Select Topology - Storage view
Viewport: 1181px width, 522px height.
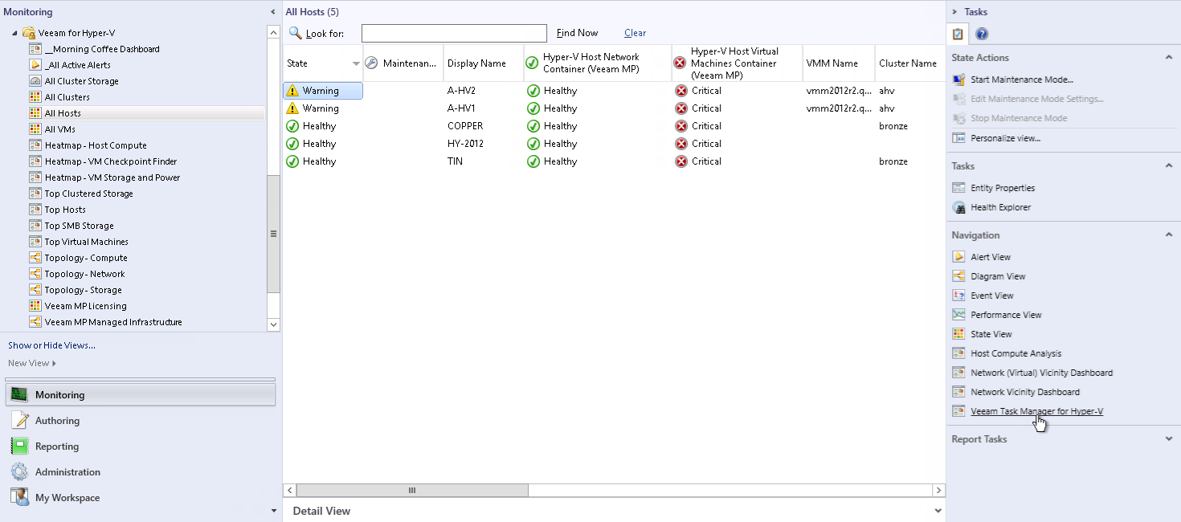click(84, 290)
